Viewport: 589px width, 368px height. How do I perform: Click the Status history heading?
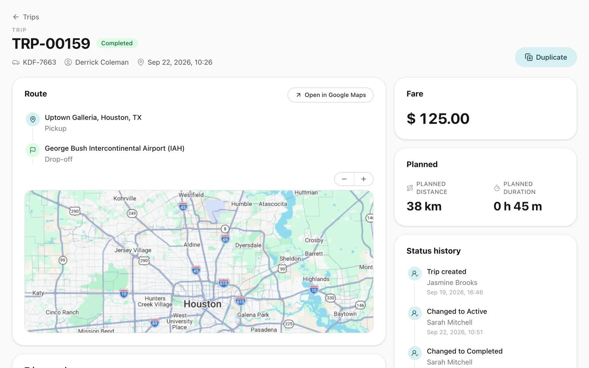[x=434, y=251]
